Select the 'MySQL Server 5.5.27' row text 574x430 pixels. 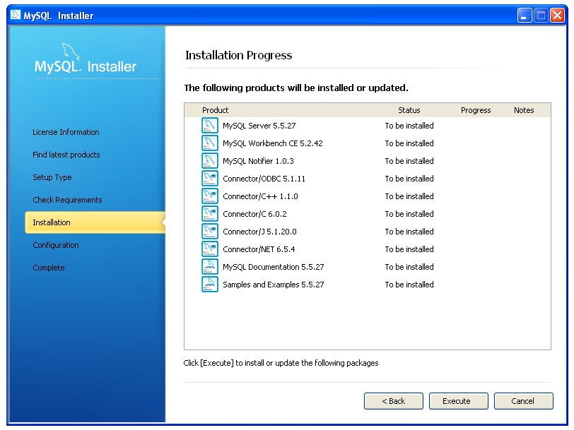click(259, 126)
